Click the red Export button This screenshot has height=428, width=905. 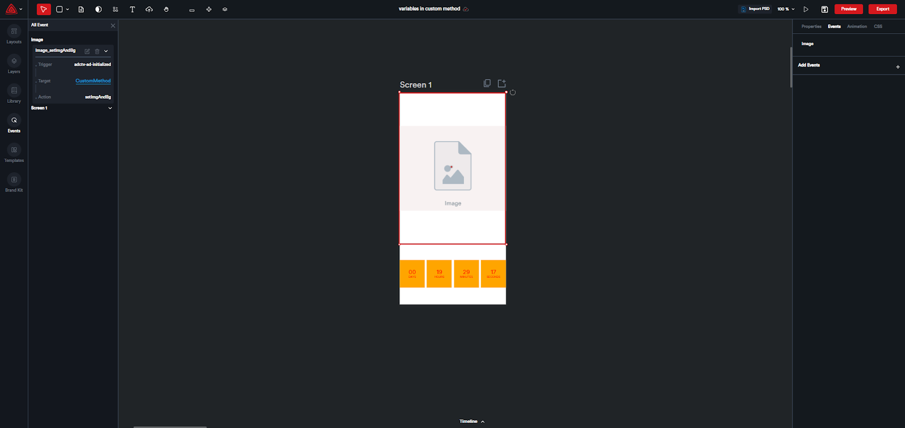click(882, 9)
